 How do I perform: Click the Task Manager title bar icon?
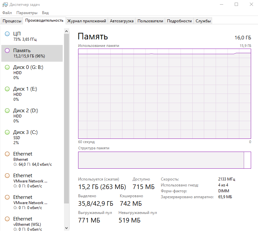pos(5,5)
